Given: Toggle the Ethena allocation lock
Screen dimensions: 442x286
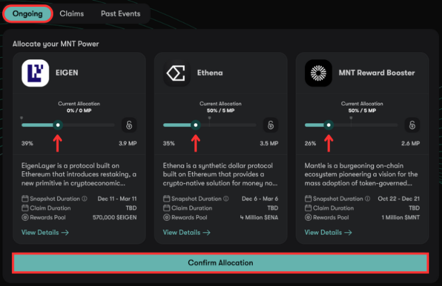Looking at the screenshot, I should coord(270,125).
